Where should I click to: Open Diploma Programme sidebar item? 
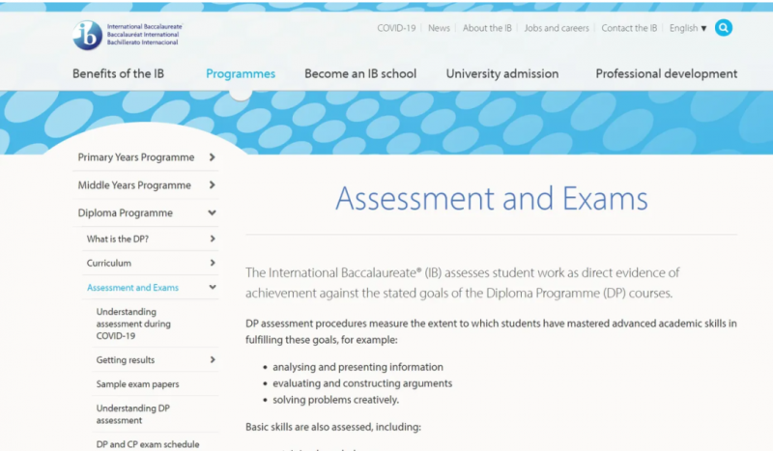click(126, 212)
